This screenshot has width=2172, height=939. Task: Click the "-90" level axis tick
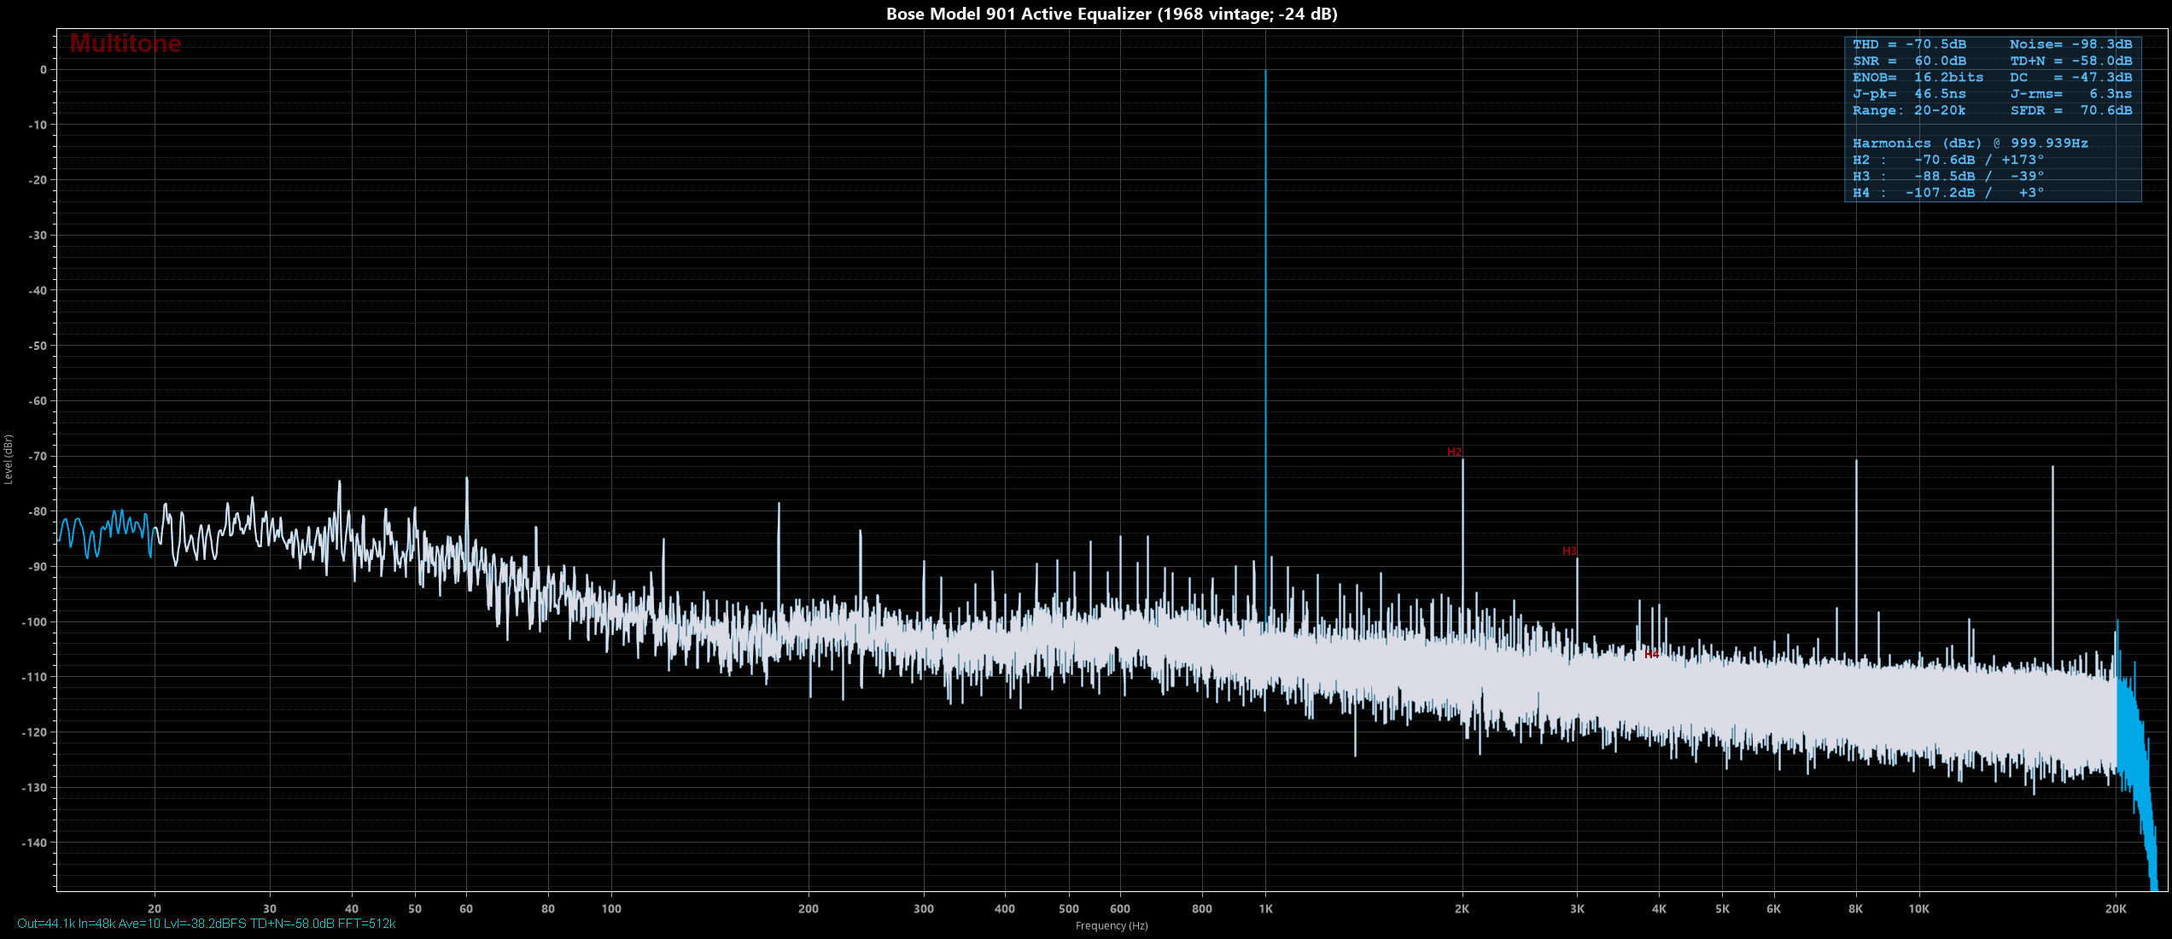(x=38, y=567)
